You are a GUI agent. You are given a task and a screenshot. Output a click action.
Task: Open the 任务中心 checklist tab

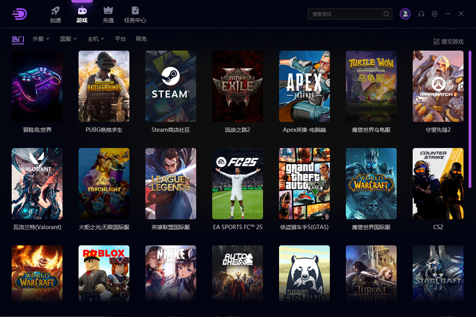(x=135, y=14)
